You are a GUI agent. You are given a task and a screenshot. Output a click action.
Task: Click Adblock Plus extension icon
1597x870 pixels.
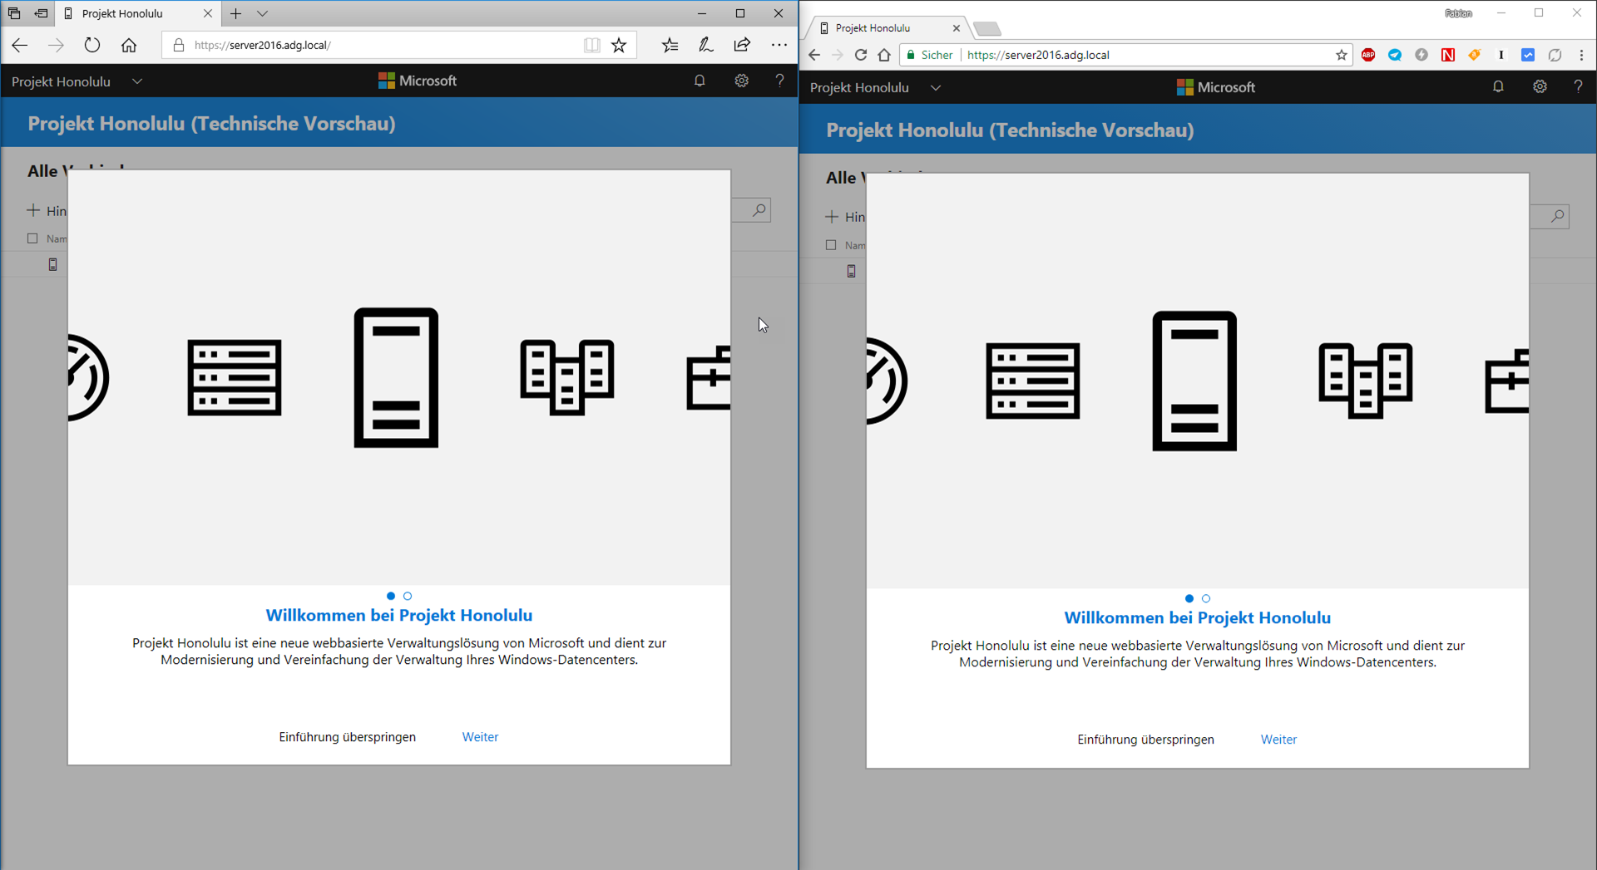(1368, 55)
